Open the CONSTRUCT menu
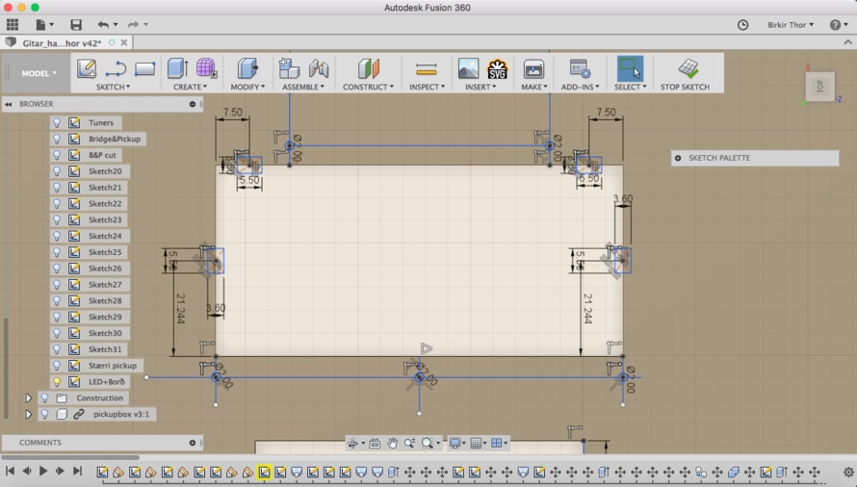857x487 pixels. click(369, 87)
